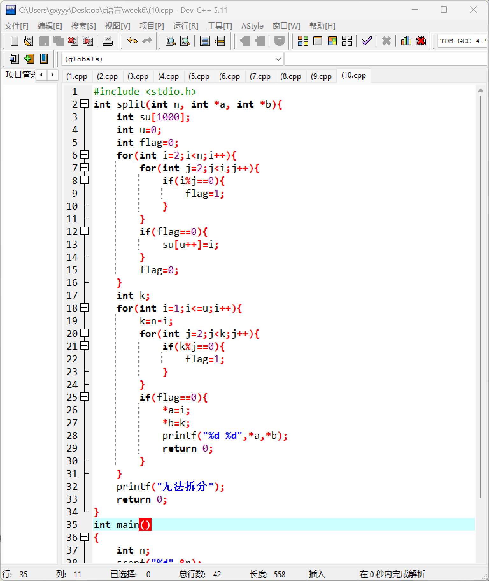Screen dimensions: 489x581
Task: Open the Find dialog via magnifier icon
Action: (170, 41)
